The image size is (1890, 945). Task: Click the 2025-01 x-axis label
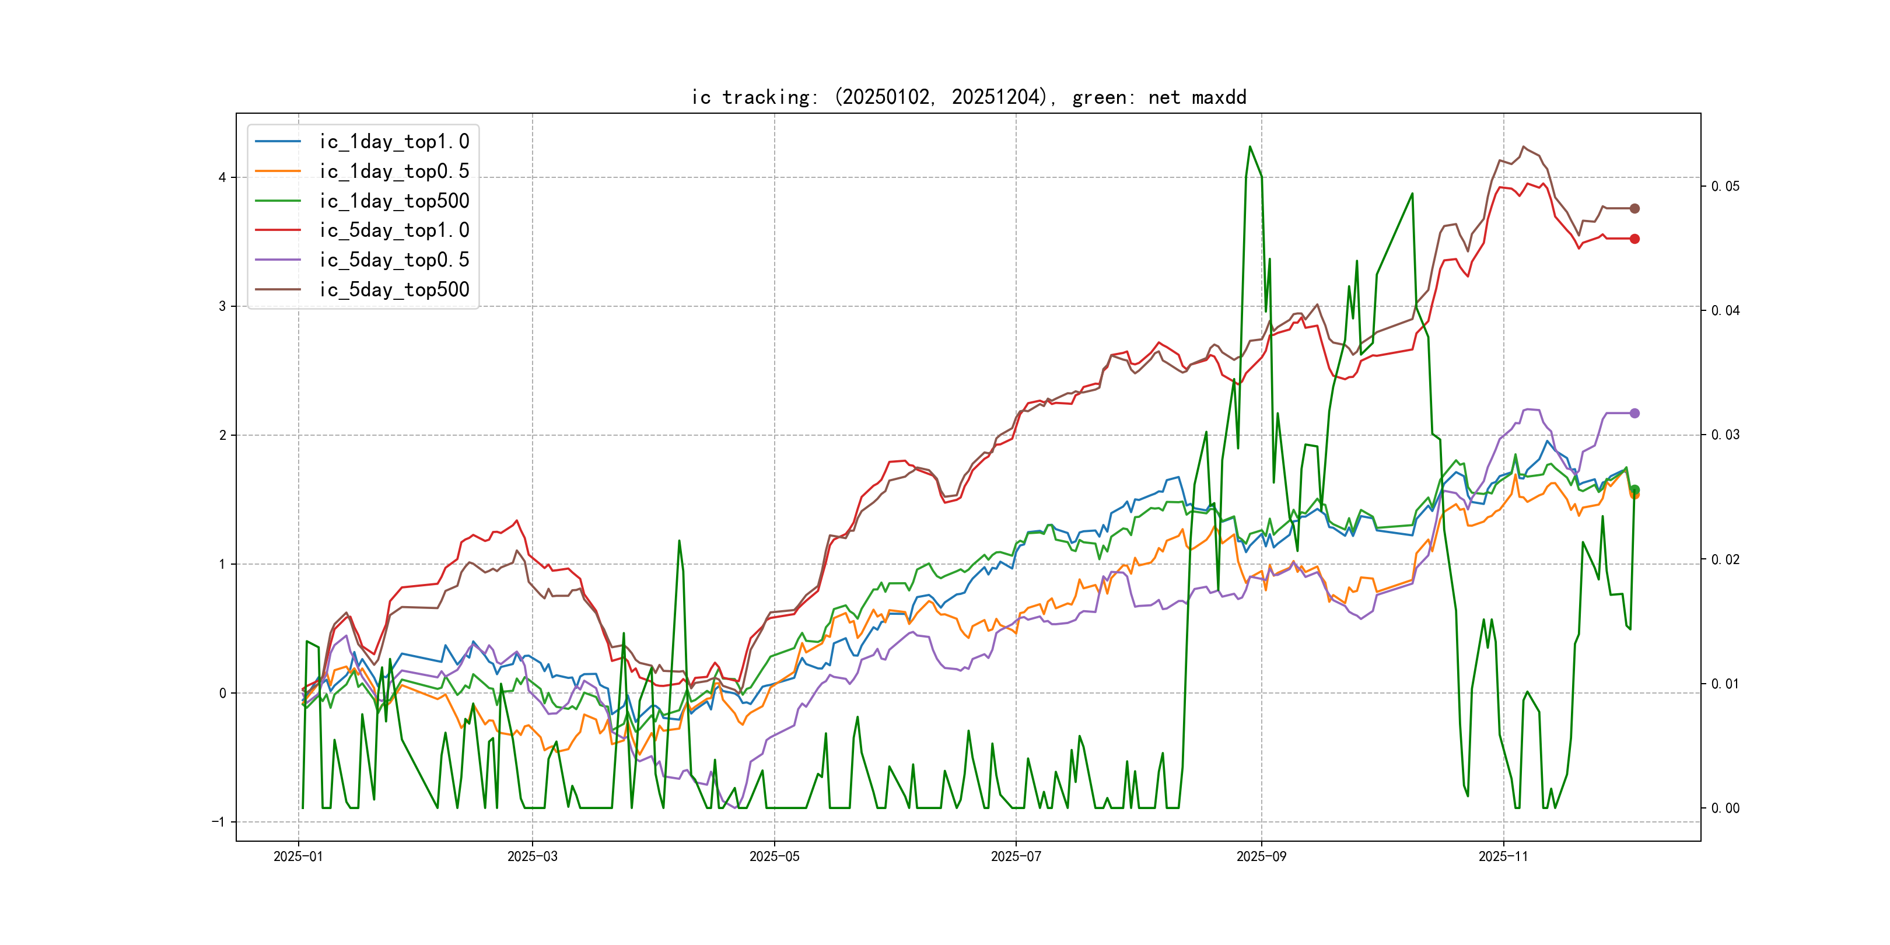[298, 856]
